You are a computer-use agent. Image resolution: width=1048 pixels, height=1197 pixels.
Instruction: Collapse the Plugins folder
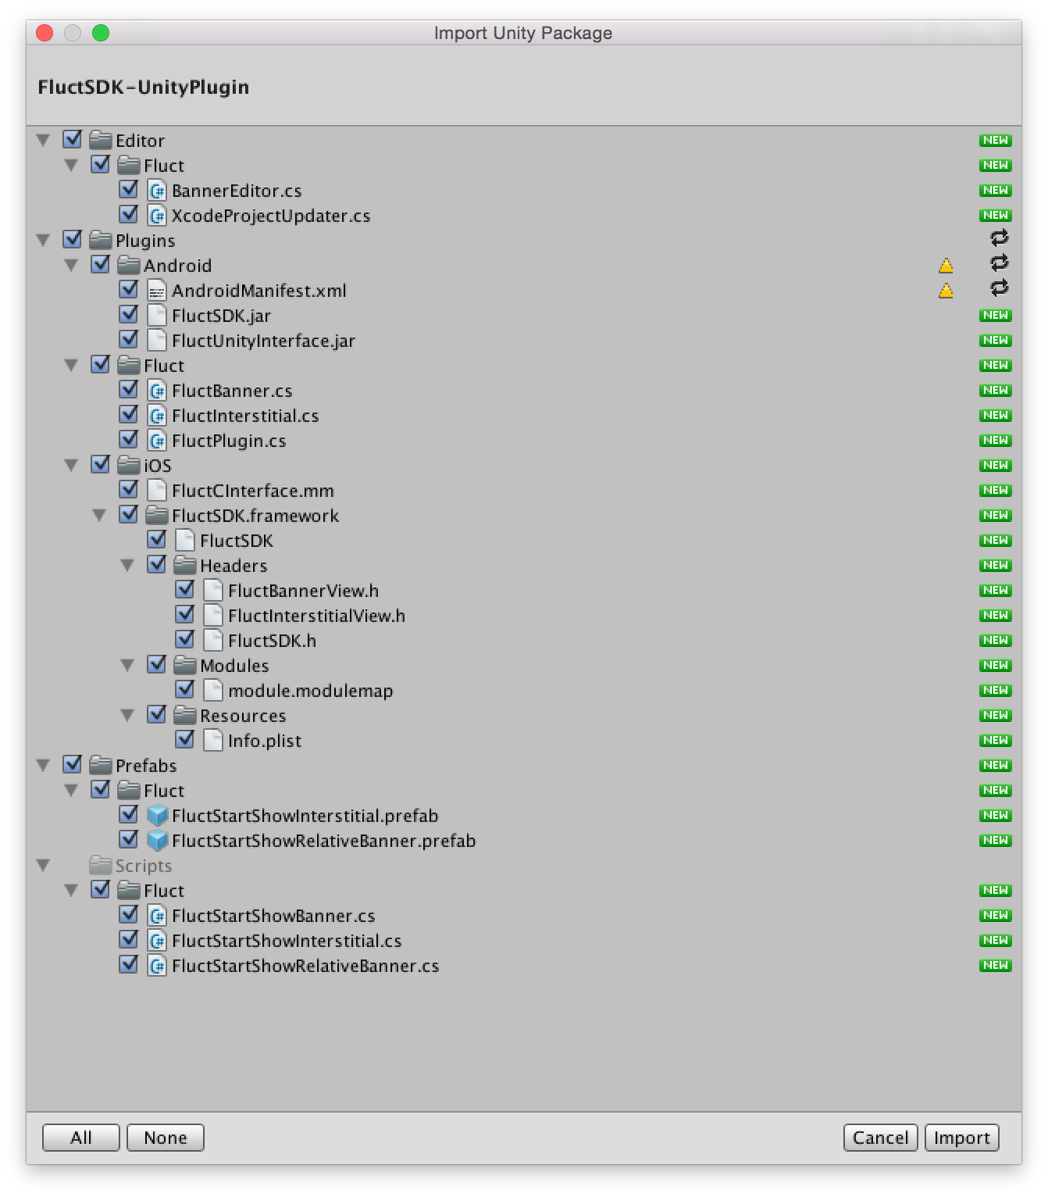point(43,241)
